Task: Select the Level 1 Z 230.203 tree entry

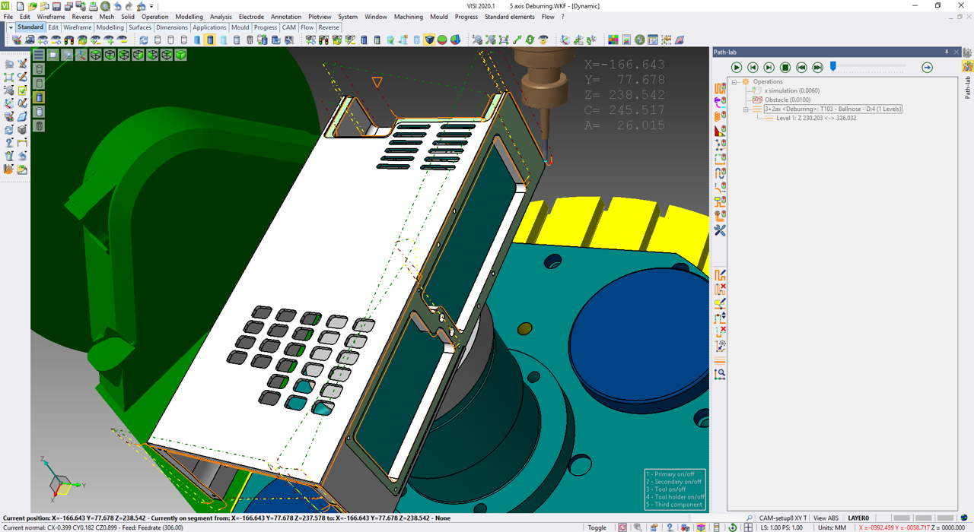Action: point(816,119)
